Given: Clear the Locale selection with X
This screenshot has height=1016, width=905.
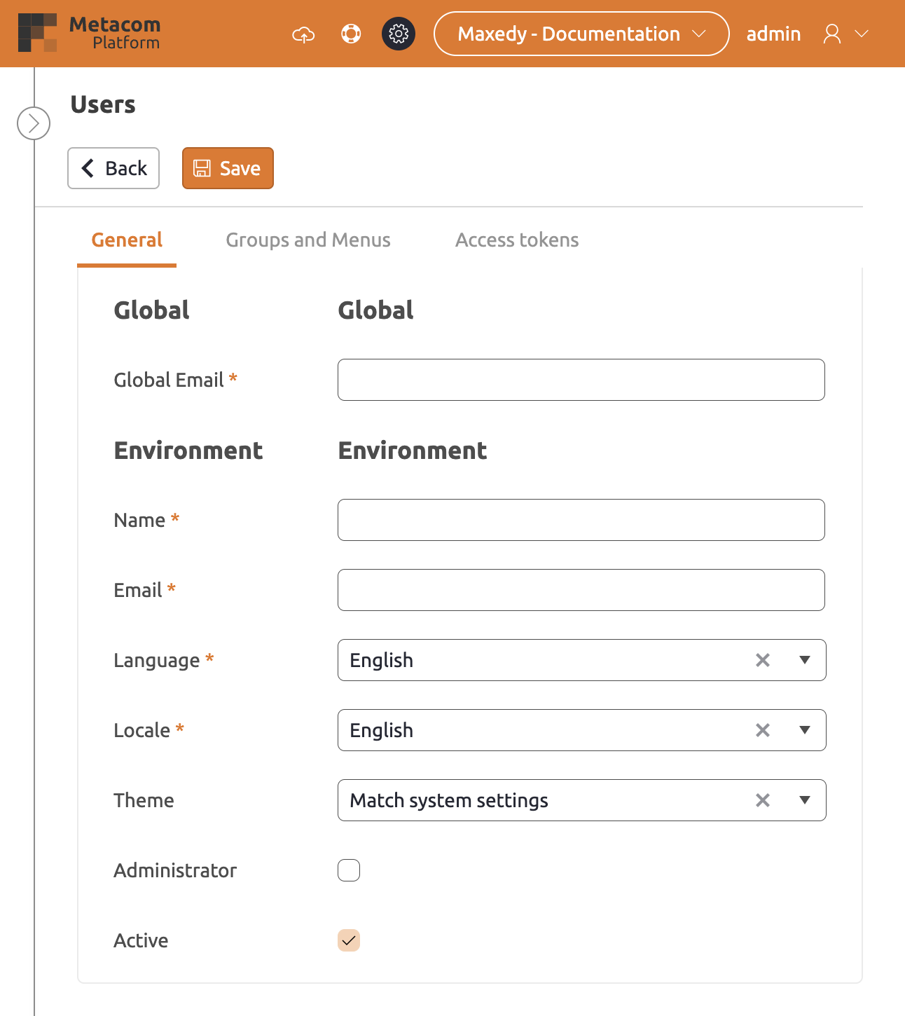Looking at the screenshot, I should pos(763,730).
